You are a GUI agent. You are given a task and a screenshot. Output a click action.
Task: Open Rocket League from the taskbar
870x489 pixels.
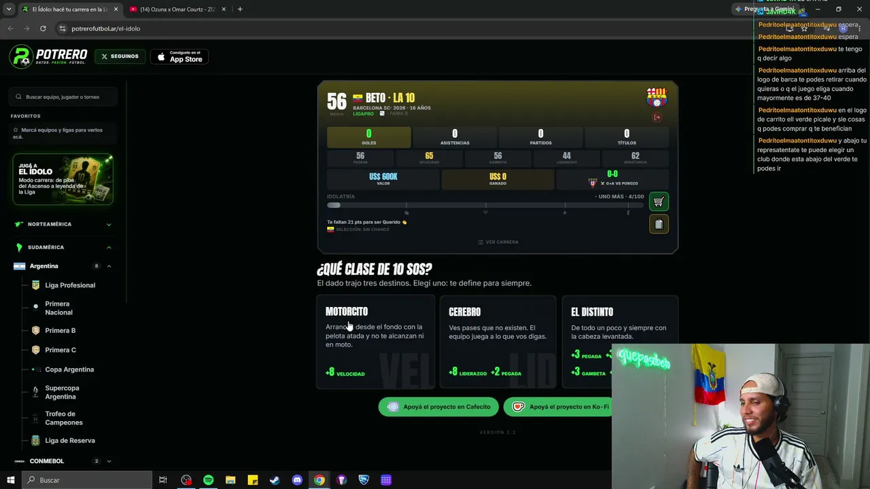coord(364,480)
